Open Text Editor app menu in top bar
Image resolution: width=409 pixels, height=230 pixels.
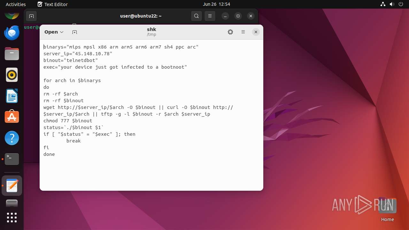tap(53, 4)
